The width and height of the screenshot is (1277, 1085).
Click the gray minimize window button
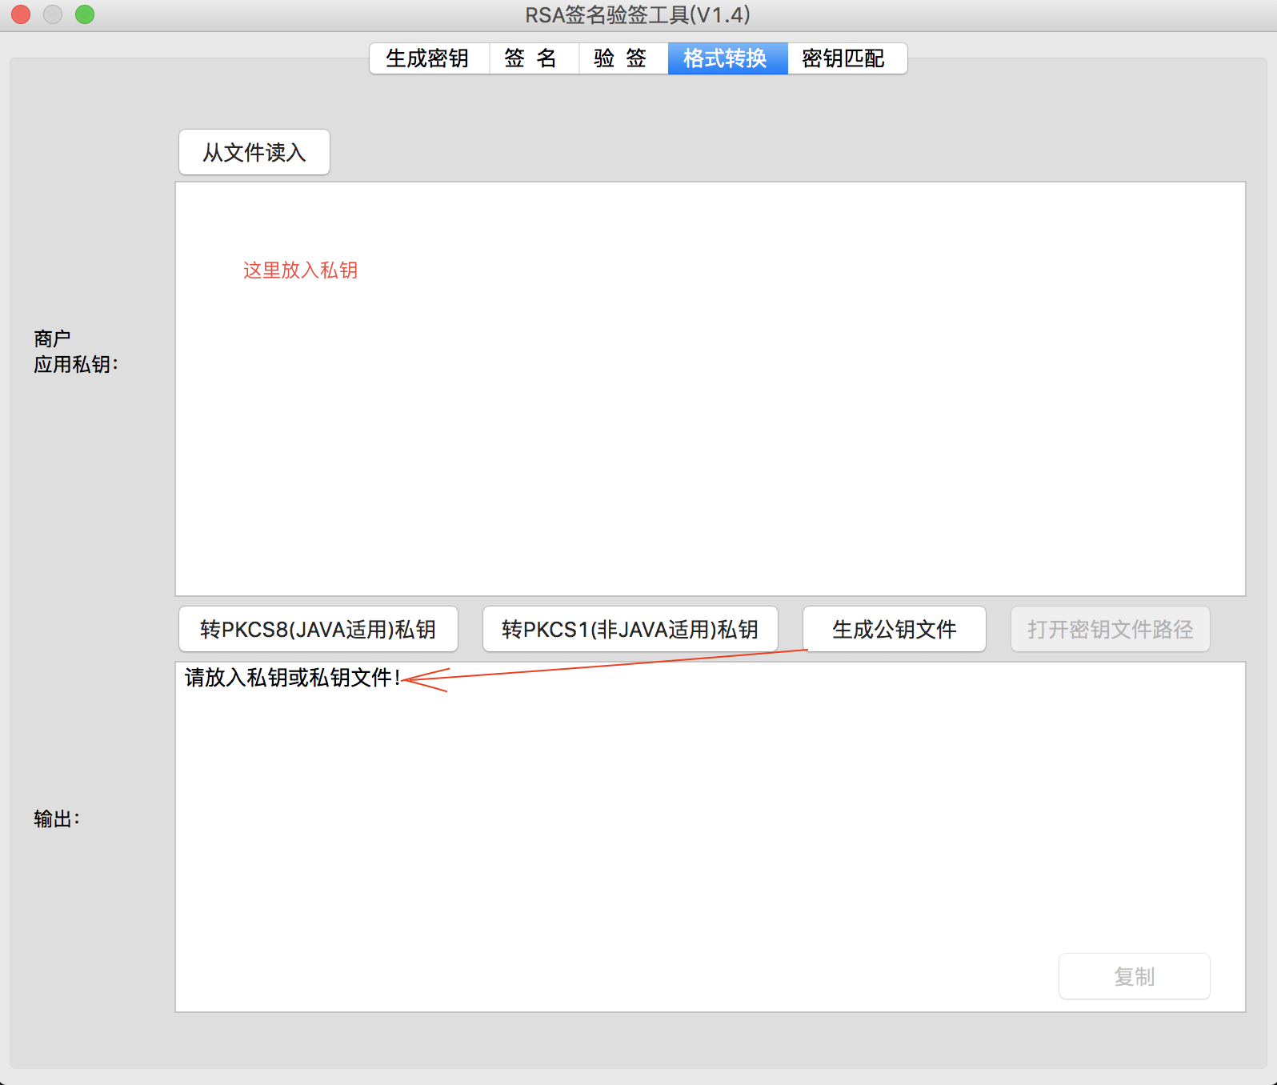coord(53,14)
